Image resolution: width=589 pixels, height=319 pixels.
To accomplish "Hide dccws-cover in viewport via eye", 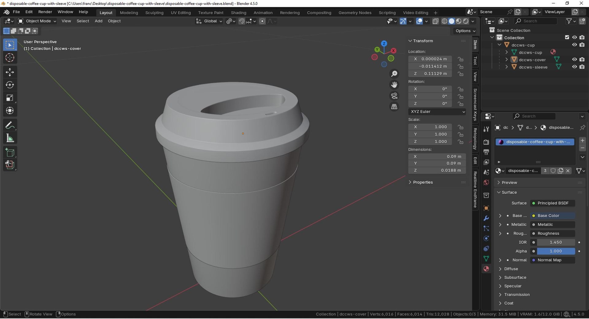I will pos(575,59).
